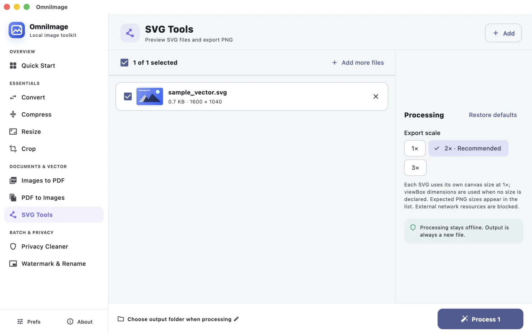
Task: Click the offline shield icon
Action: 413,227
